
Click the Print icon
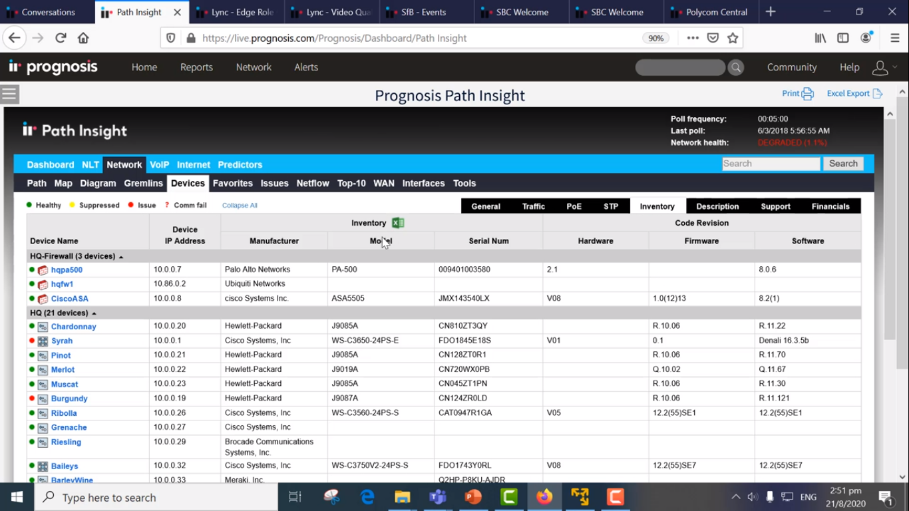(808, 94)
